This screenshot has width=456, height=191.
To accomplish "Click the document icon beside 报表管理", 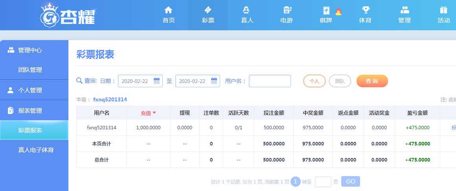I will pyautogui.click(x=11, y=110).
